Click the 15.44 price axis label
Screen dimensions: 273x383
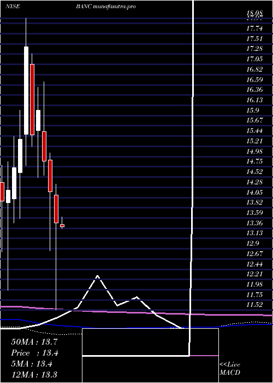(x=254, y=131)
